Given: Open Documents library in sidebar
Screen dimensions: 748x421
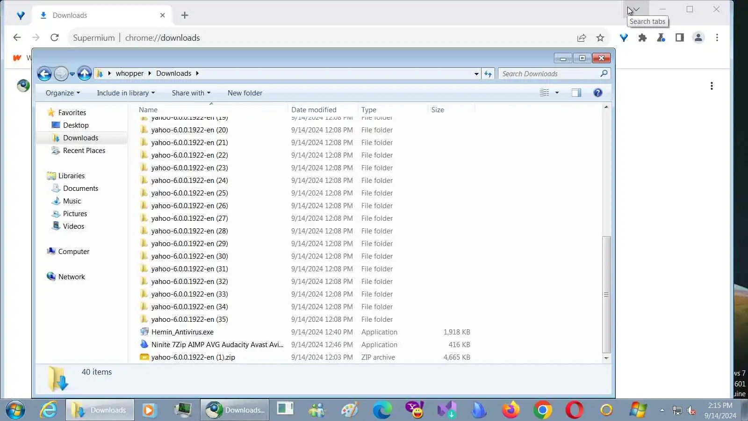Looking at the screenshot, I should [80, 188].
